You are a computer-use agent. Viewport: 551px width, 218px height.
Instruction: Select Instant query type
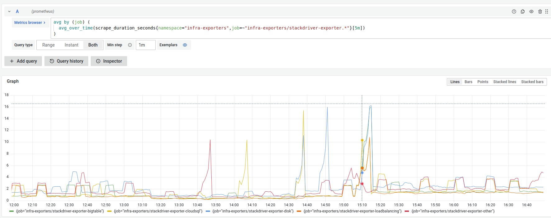click(x=71, y=45)
